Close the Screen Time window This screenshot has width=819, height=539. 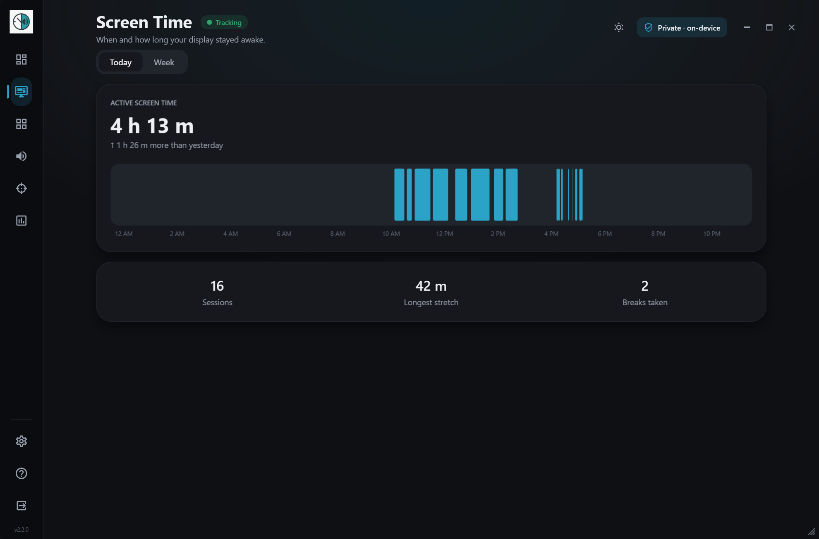tap(792, 27)
